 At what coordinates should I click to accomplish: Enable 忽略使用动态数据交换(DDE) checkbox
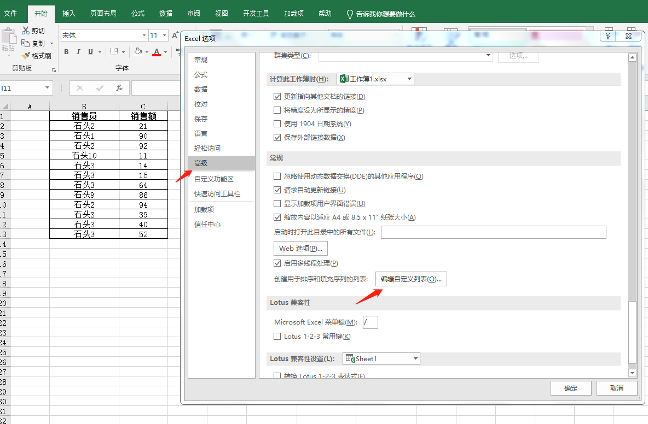(x=277, y=176)
